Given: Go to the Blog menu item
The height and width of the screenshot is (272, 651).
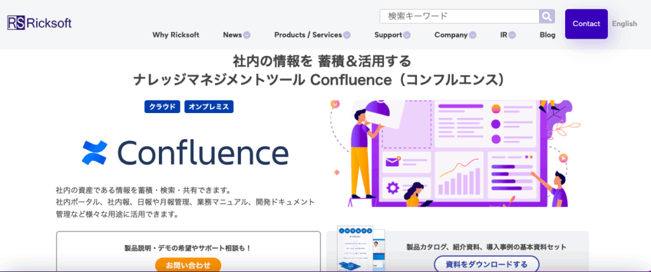Looking at the screenshot, I should click(x=547, y=35).
